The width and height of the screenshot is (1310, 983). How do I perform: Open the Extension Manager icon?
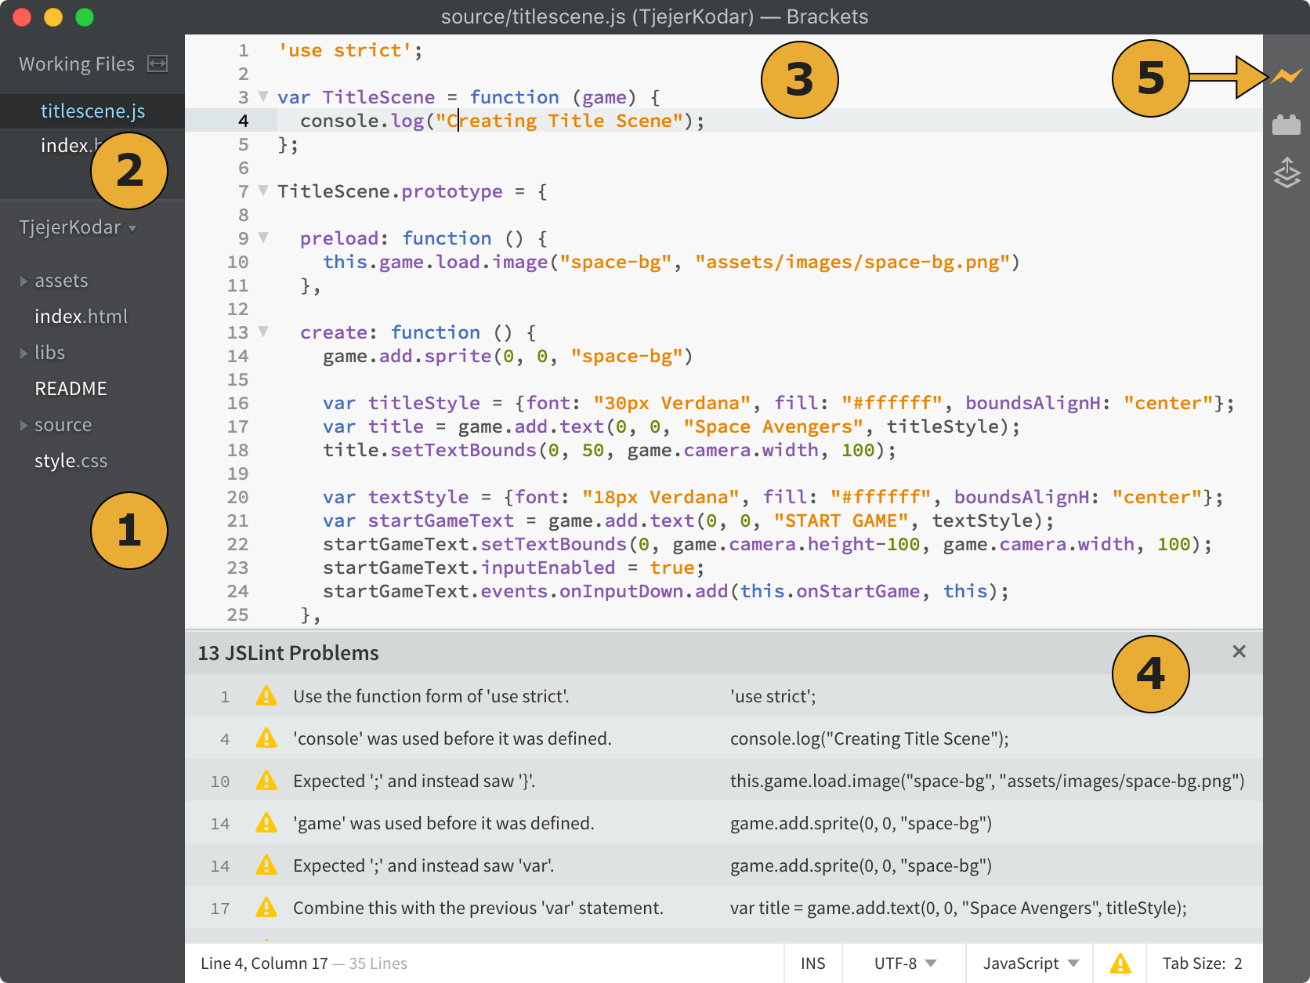[x=1286, y=125]
